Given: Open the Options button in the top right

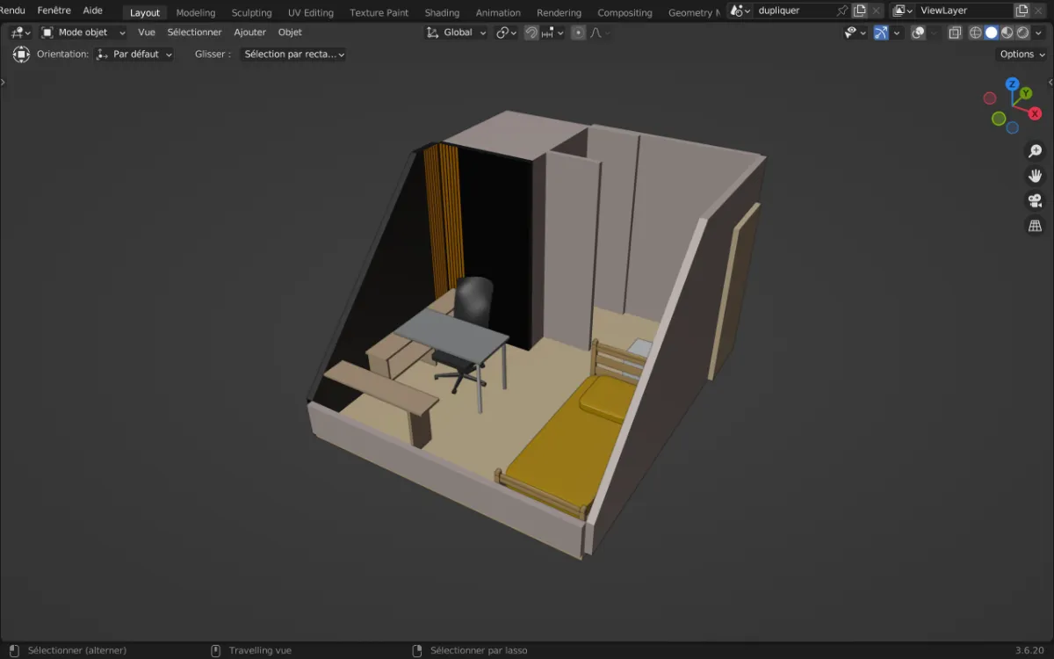Looking at the screenshot, I should [x=1020, y=54].
